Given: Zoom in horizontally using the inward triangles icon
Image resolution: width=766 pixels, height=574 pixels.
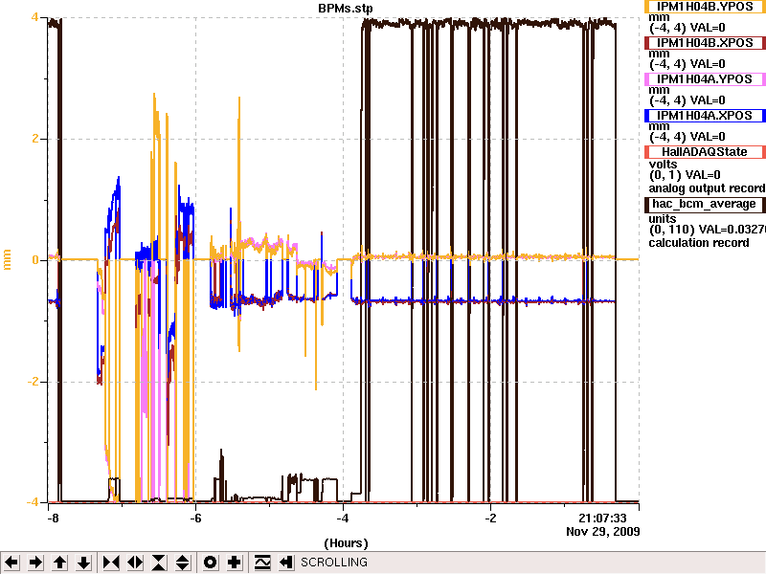Looking at the screenshot, I should click(111, 563).
